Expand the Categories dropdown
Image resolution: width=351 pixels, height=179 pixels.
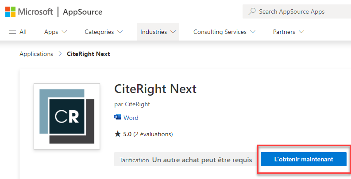click(104, 32)
